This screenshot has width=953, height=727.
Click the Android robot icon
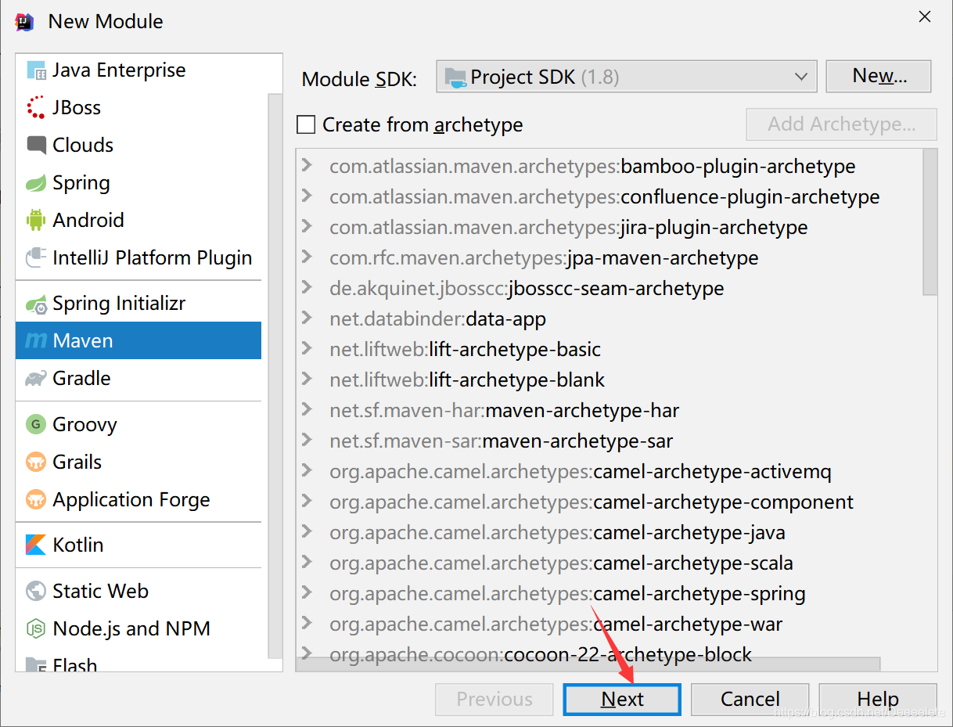36,221
